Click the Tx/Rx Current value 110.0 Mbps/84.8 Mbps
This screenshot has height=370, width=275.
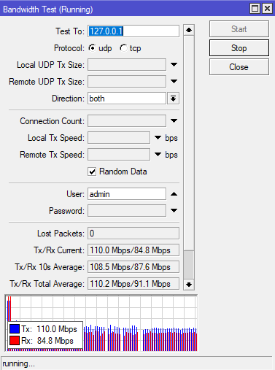click(133, 250)
